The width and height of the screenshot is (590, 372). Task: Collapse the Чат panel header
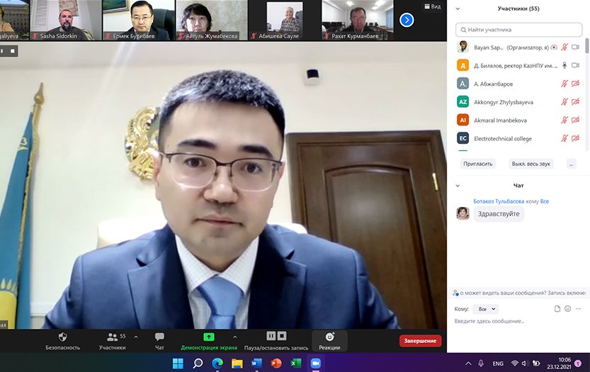pyautogui.click(x=458, y=186)
